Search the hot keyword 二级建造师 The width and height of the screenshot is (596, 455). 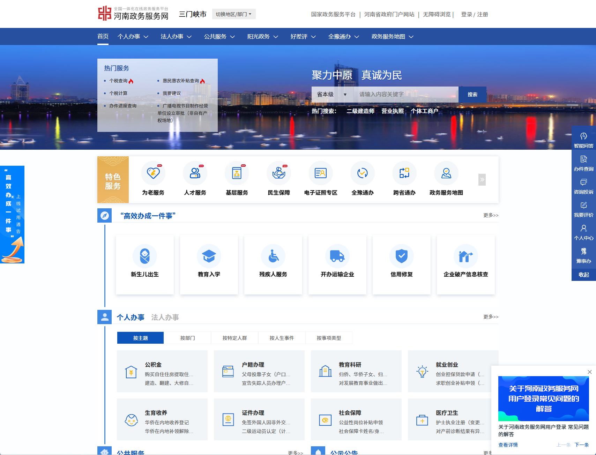360,111
